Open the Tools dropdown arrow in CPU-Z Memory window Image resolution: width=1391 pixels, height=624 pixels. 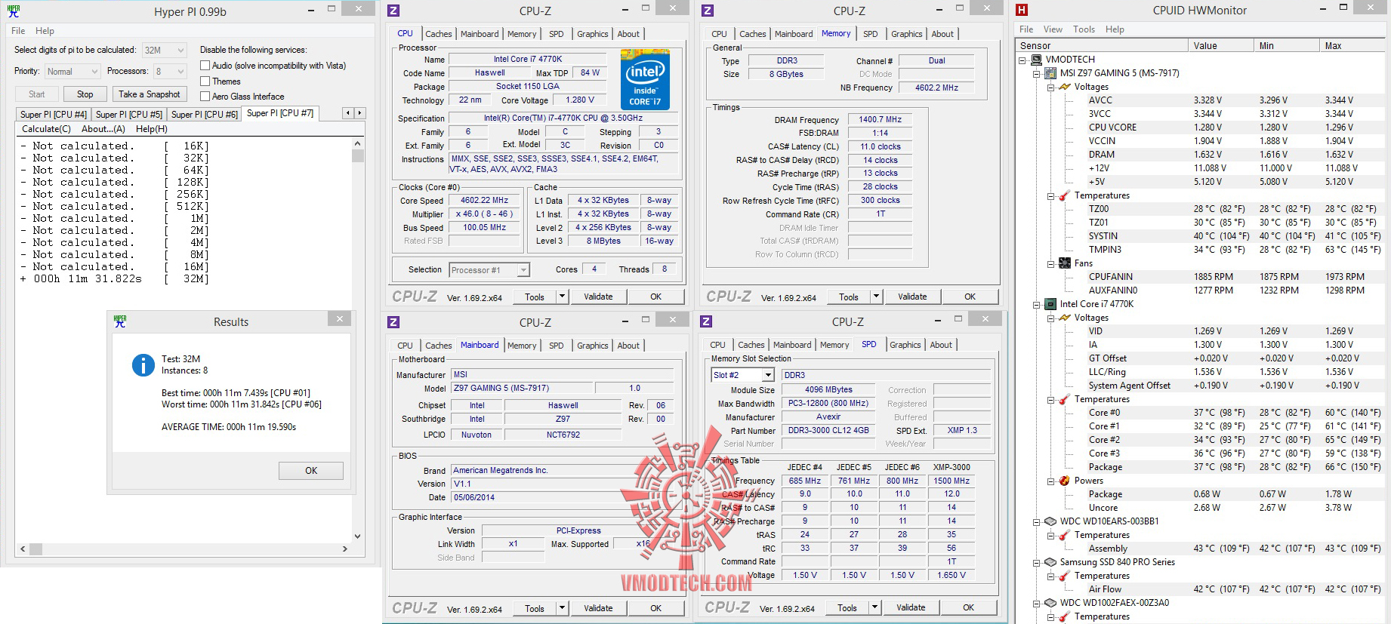[x=876, y=297]
